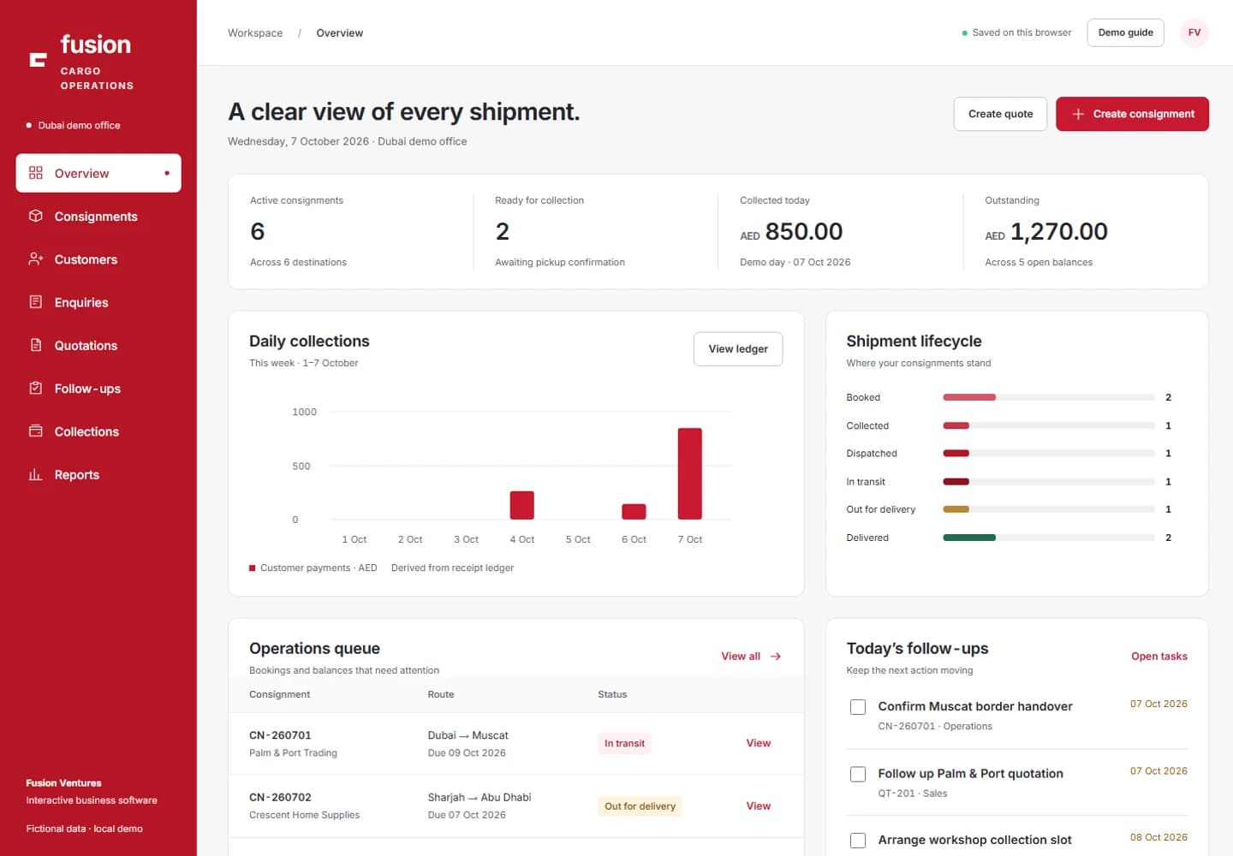
Task: Open the Overview menu item
Action: pyautogui.click(x=98, y=173)
